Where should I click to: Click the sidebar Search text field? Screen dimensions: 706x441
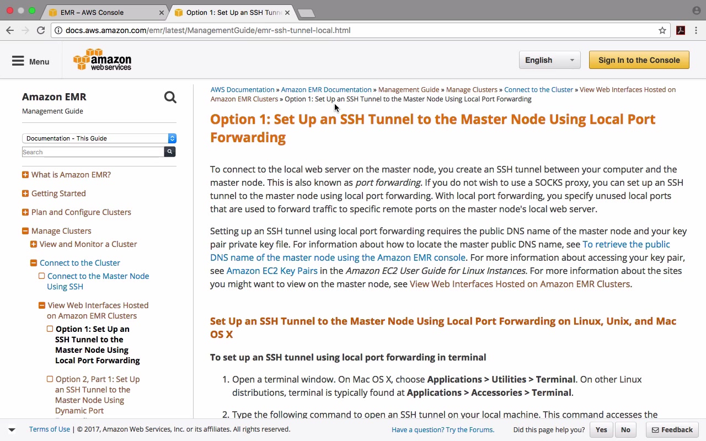pos(93,152)
